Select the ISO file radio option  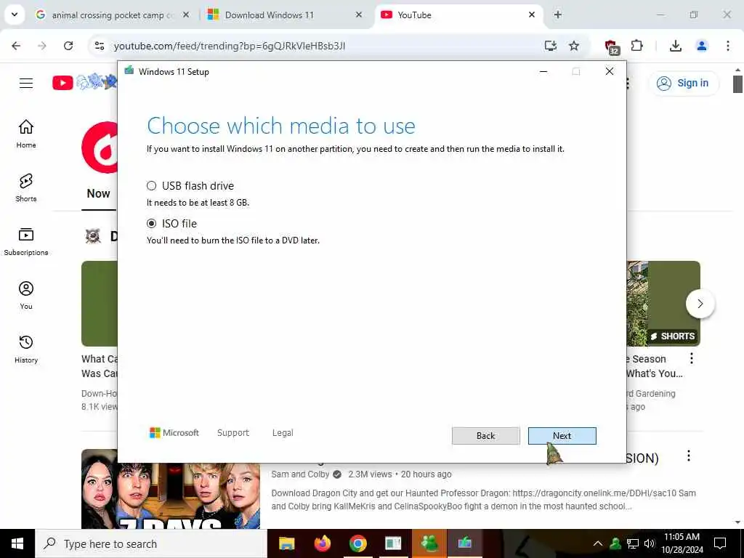pyautogui.click(x=151, y=224)
